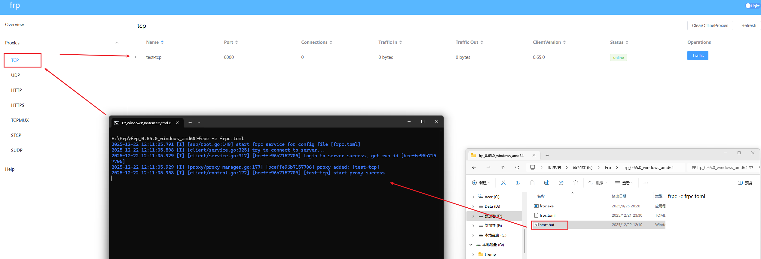Expand the Acer (C:) drive tree node
Screen dimensions: 761x259
pos(473,197)
